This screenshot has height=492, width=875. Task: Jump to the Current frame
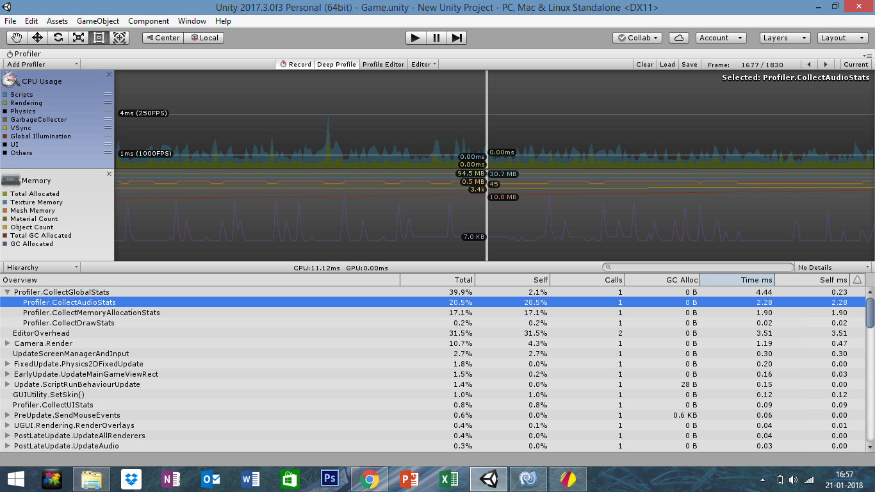point(856,64)
